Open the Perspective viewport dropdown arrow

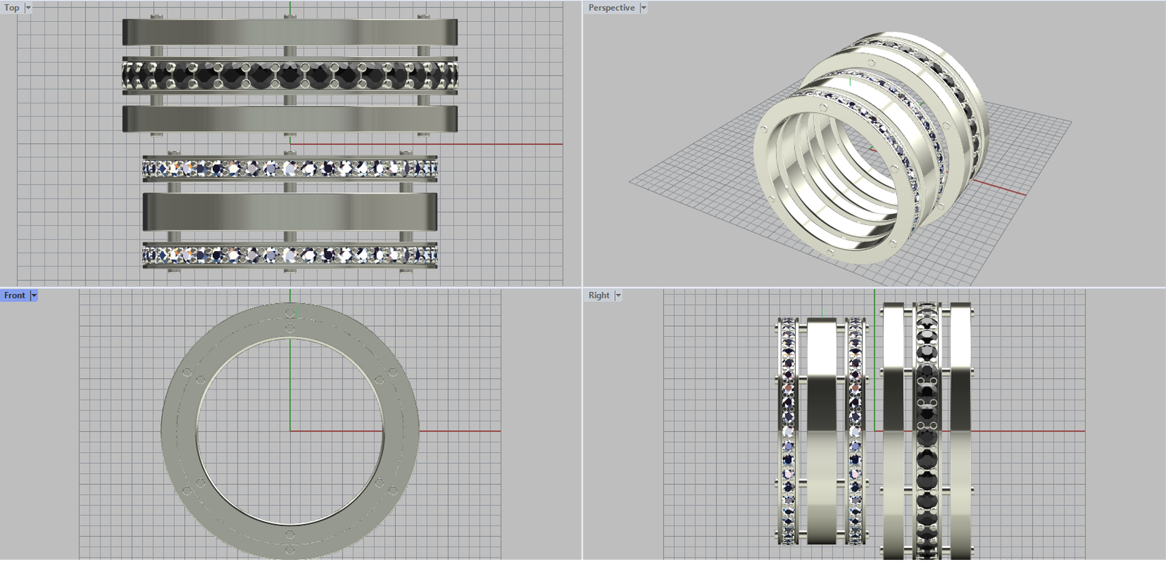[643, 8]
